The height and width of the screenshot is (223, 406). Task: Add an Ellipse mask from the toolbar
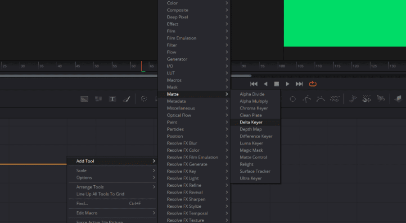[293, 99]
